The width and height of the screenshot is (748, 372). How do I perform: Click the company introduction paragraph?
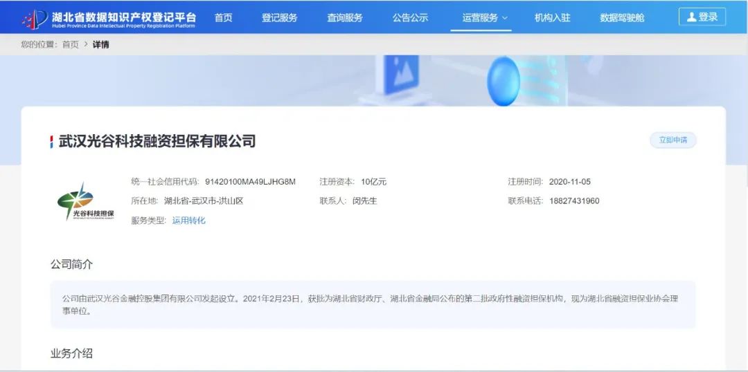click(370, 306)
